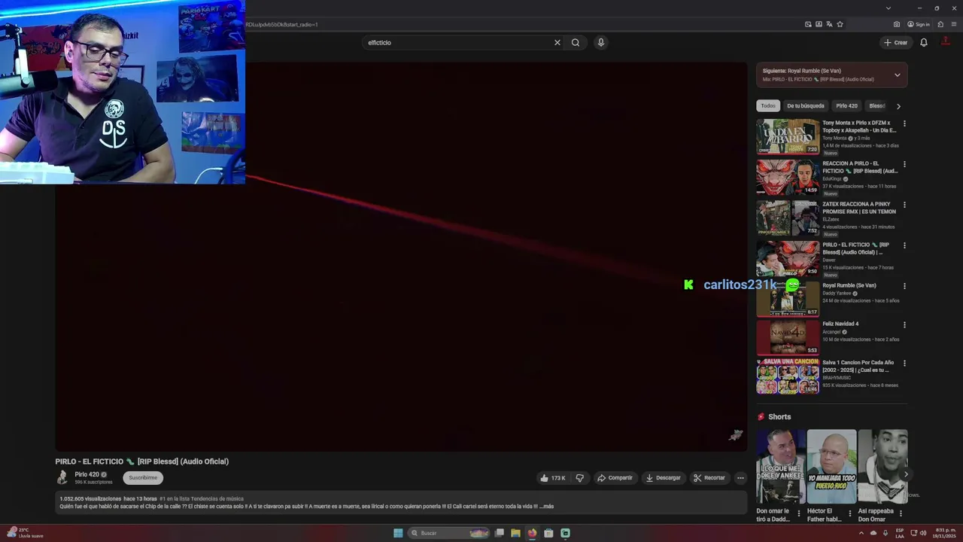
Task: Open the Firefox extensions icon
Action: click(940, 24)
